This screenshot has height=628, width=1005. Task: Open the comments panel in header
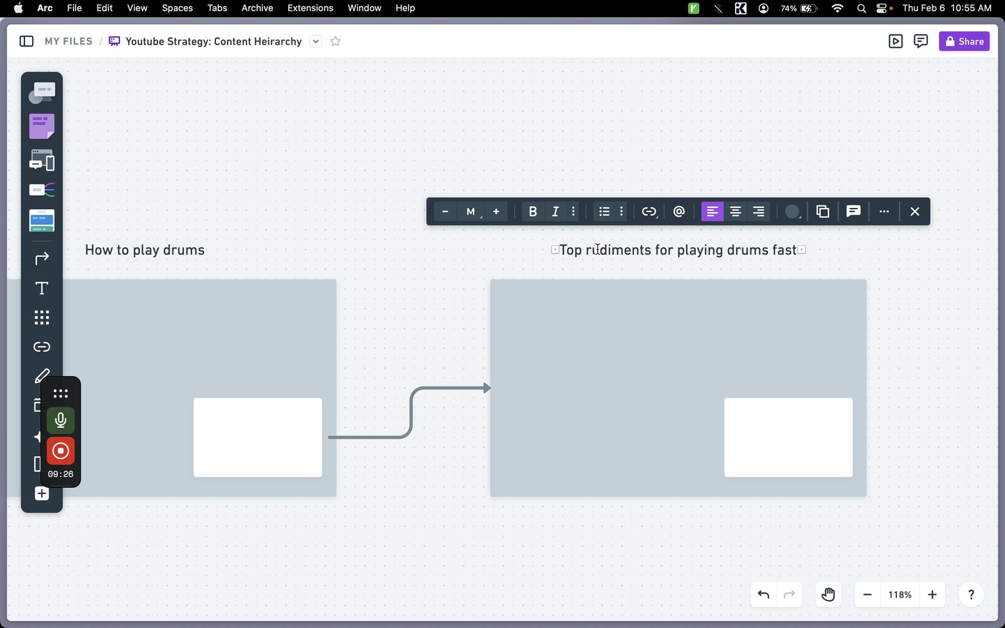click(921, 41)
